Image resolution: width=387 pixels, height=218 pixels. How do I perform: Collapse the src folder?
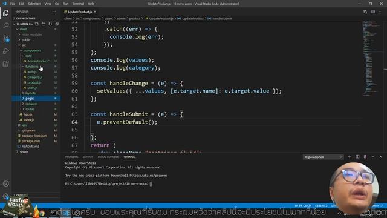[24, 45]
